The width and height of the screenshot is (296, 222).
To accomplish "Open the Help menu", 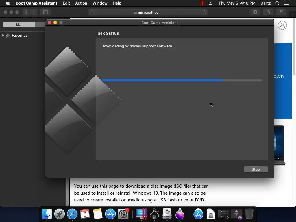I will click(117, 3).
